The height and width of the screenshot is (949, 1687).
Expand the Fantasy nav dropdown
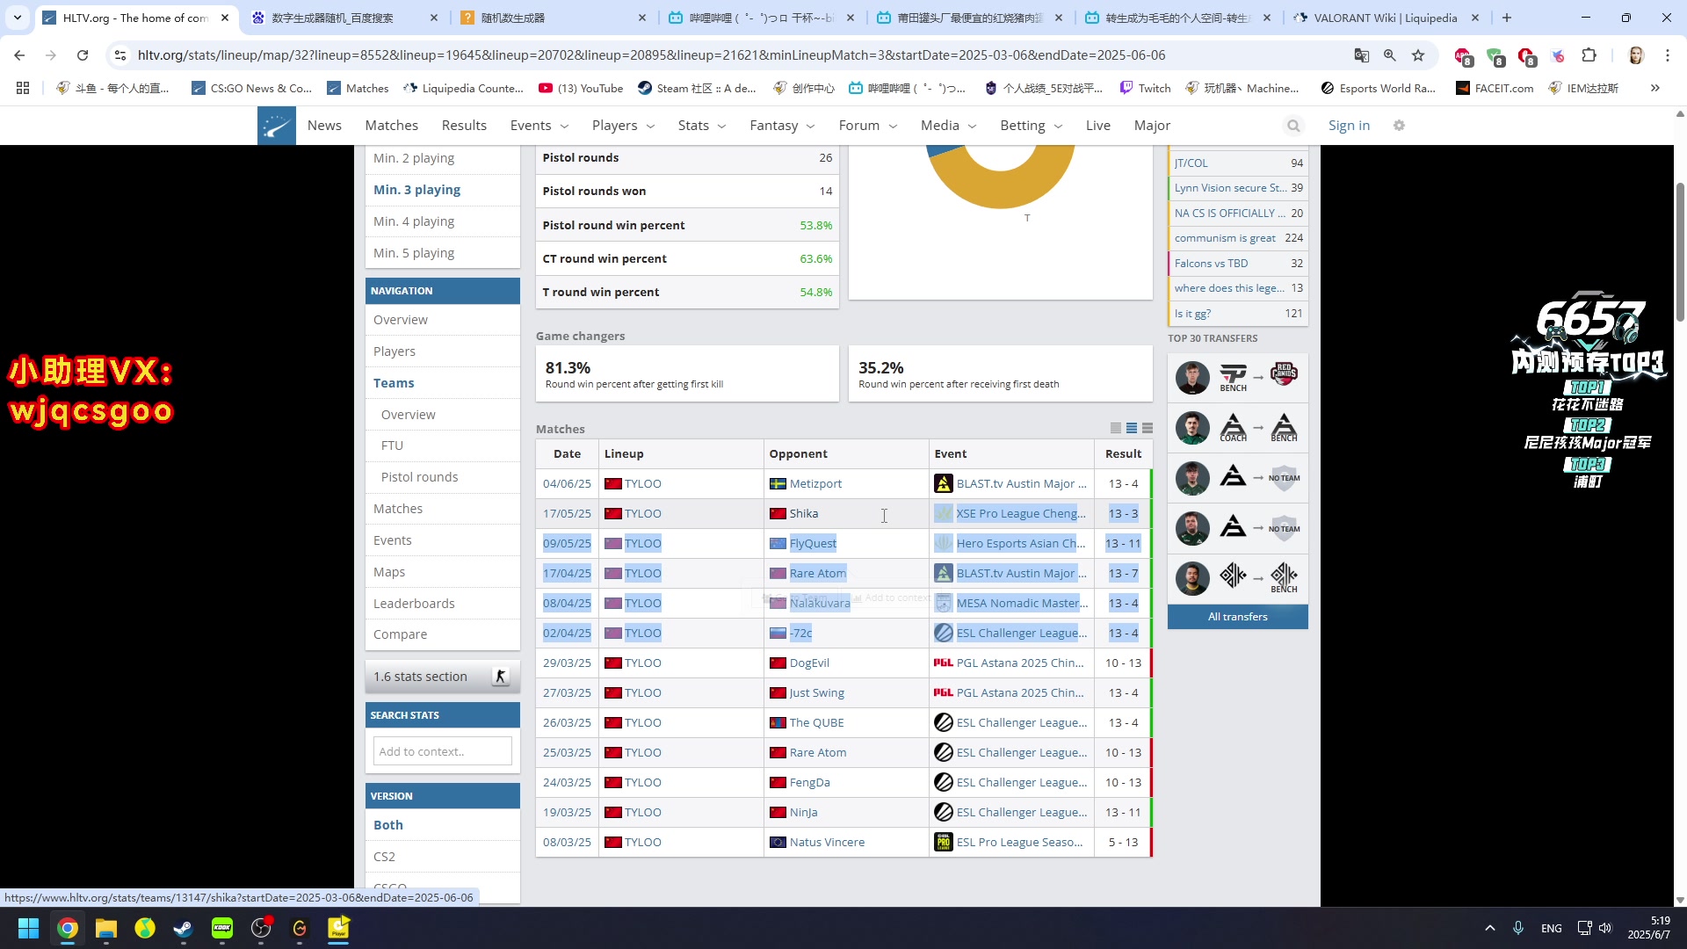pyautogui.click(x=811, y=127)
